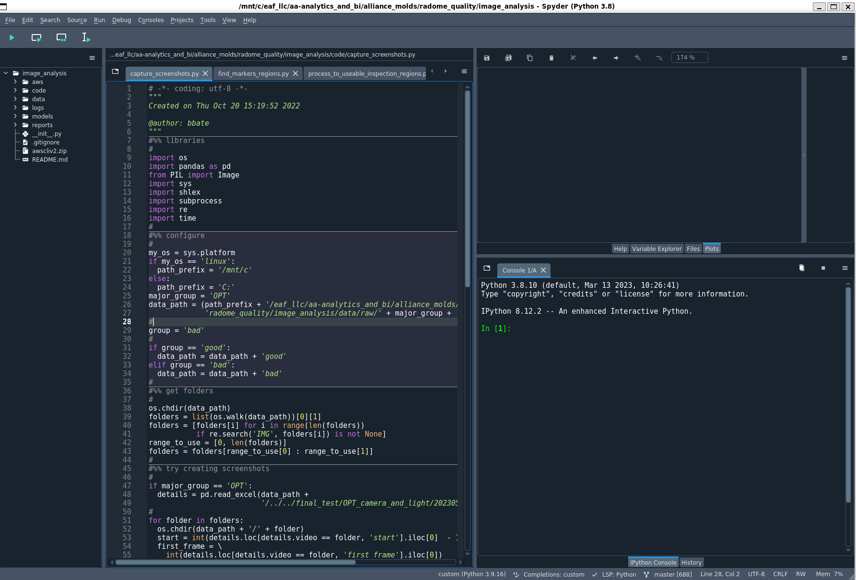The width and height of the screenshot is (856, 580).
Task: Open the editor options hamburger menu
Action: click(x=463, y=71)
